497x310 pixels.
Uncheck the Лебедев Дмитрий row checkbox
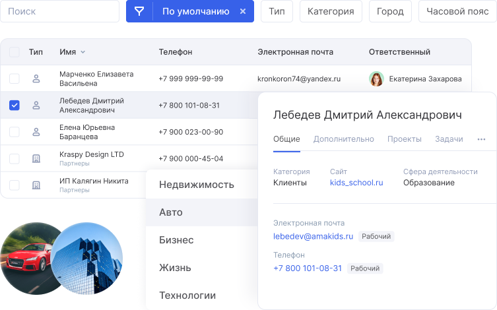point(15,105)
